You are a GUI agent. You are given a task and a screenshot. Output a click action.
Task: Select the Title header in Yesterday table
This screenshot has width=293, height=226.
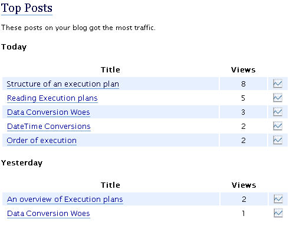pos(110,185)
